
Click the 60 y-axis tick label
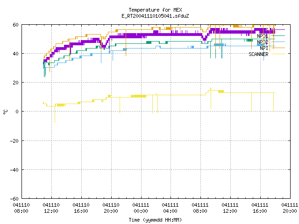click(x=15, y=25)
